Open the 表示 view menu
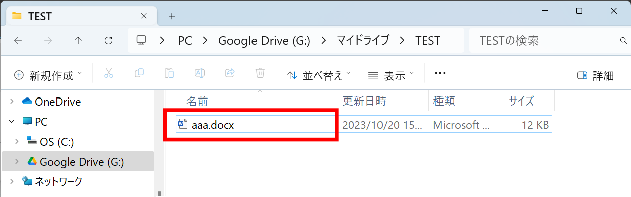 (391, 75)
